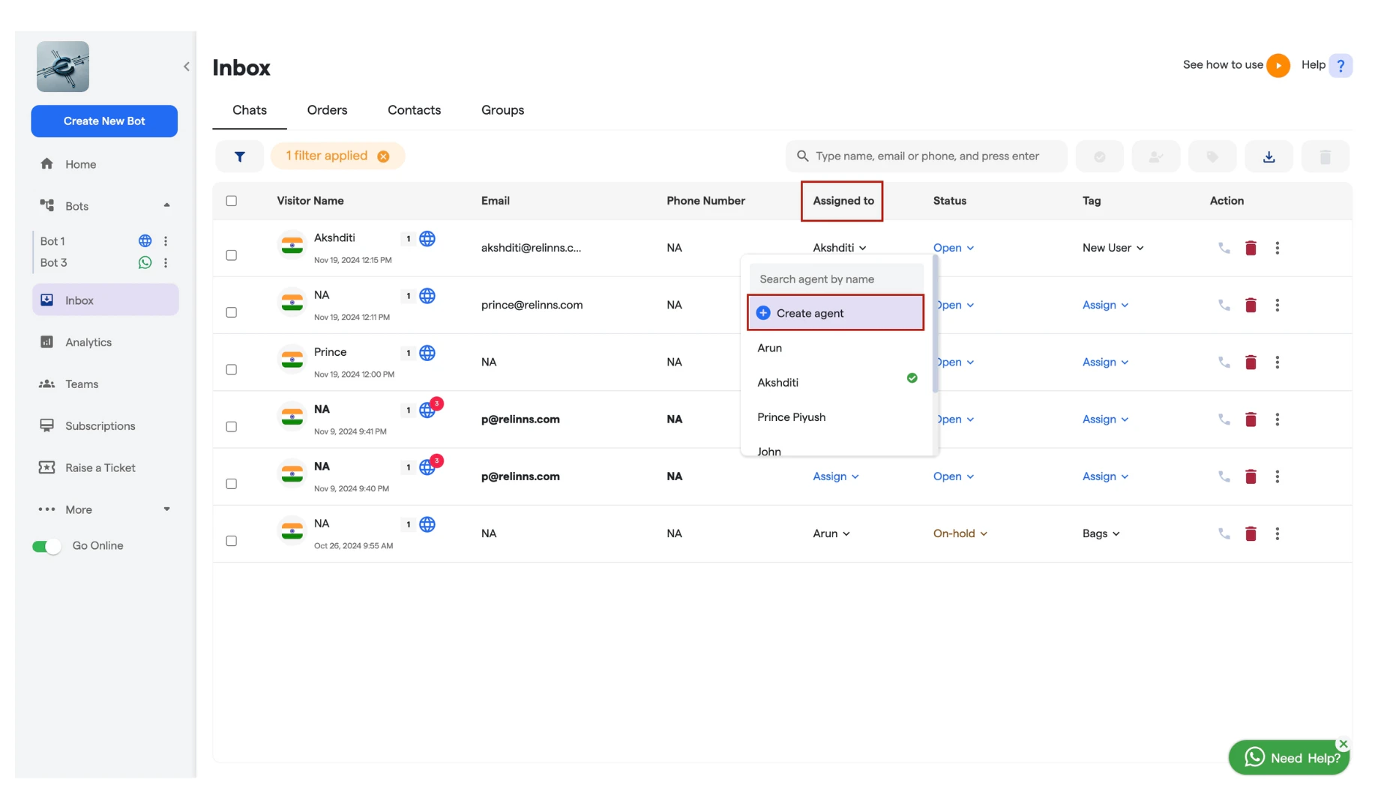
Task: Tick the checkbox for Oct 26 chat
Action: click(x=232, y=541)
